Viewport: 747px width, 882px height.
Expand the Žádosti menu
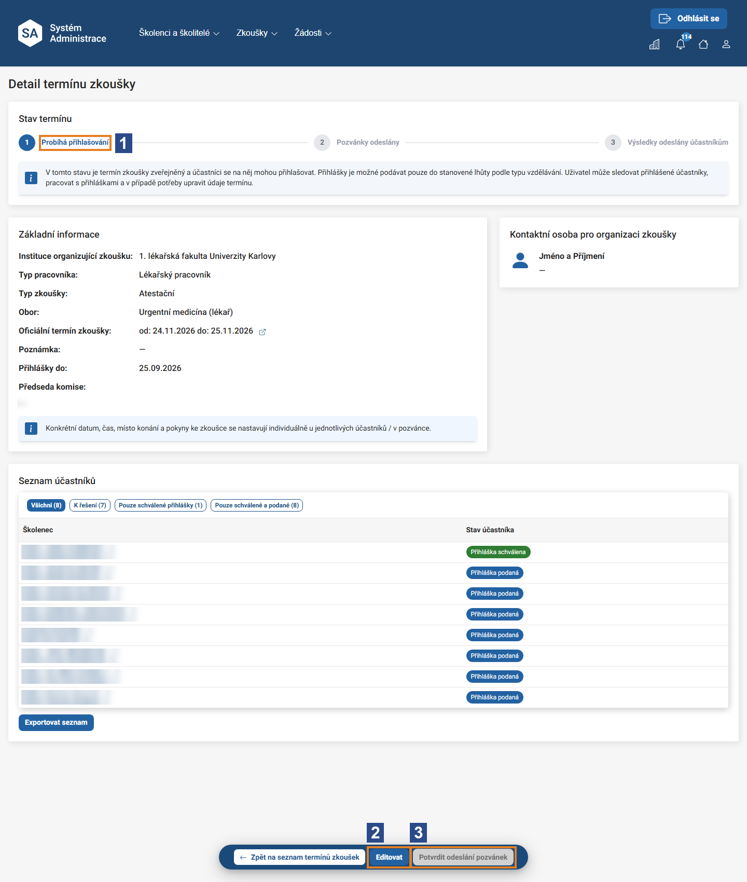coord(313,33)
